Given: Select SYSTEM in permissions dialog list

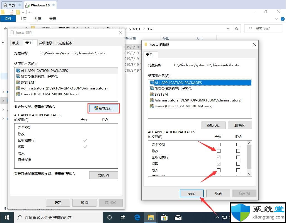Looking at the screenshot, I should [200, 94].
